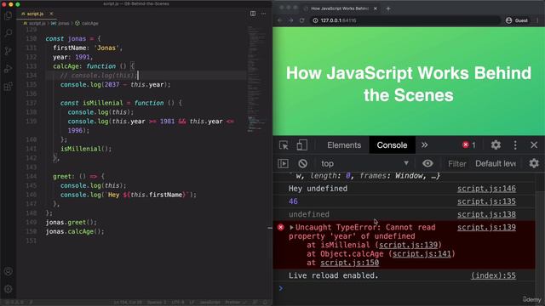
Task: Open the Guest profile menu
Action: 517,20
